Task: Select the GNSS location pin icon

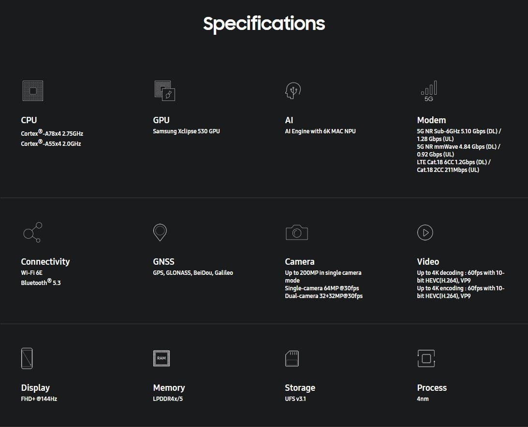Action: pyautogui.click(x=160, y=232)
